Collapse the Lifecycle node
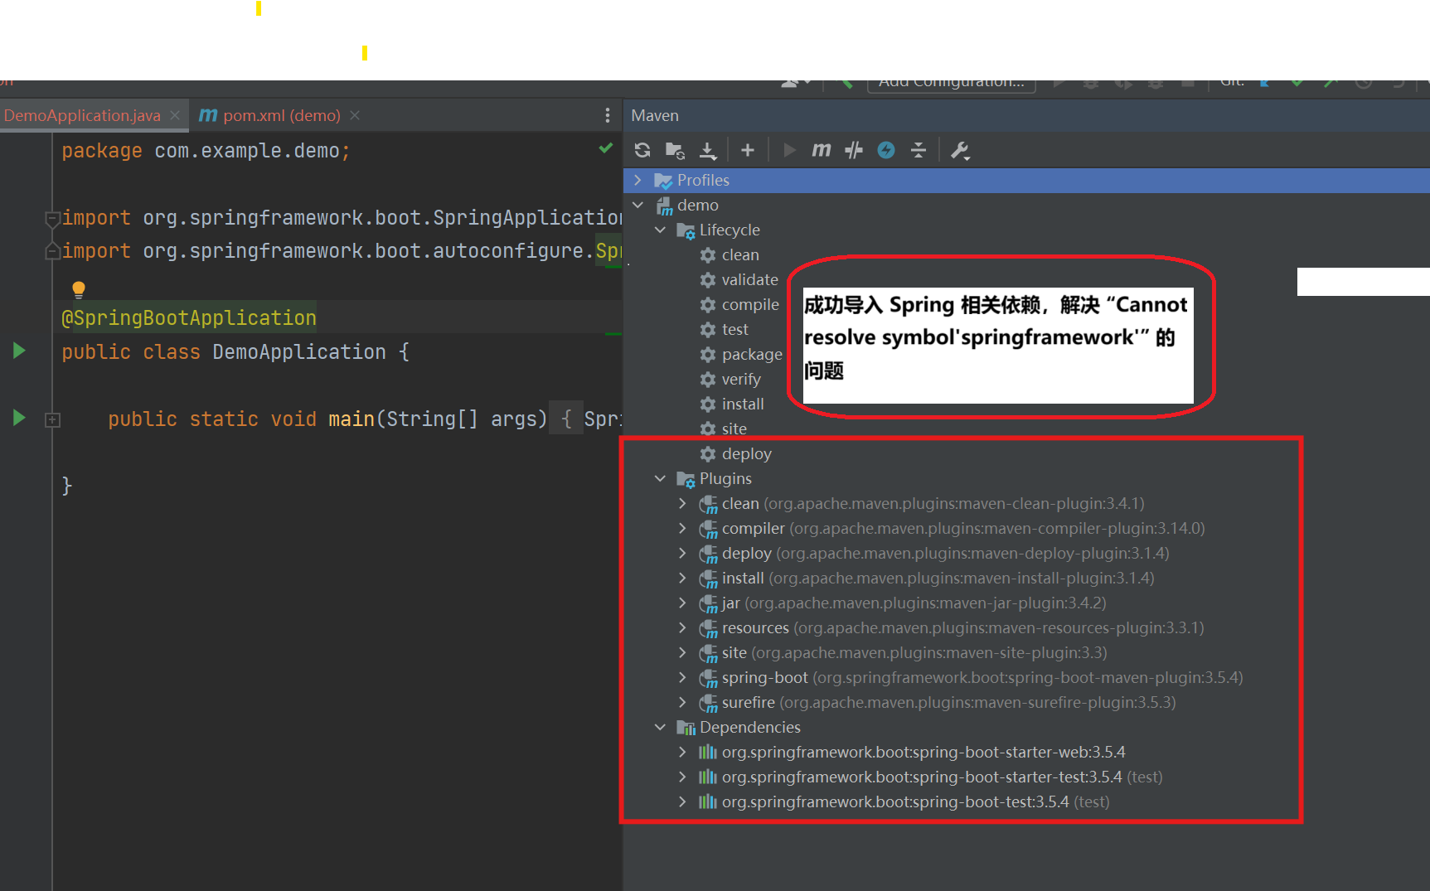1430x891 pixels. tap(661, 230)
